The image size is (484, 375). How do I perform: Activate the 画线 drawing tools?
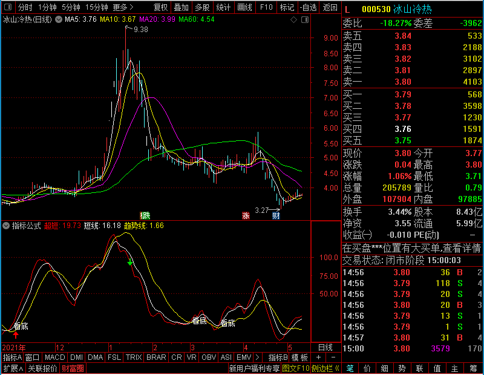coord(245,7)
